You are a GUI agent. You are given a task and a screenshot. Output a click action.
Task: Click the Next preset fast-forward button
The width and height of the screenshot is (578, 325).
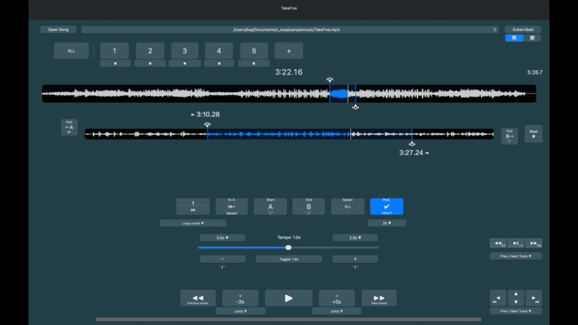(x=379, y=298)
